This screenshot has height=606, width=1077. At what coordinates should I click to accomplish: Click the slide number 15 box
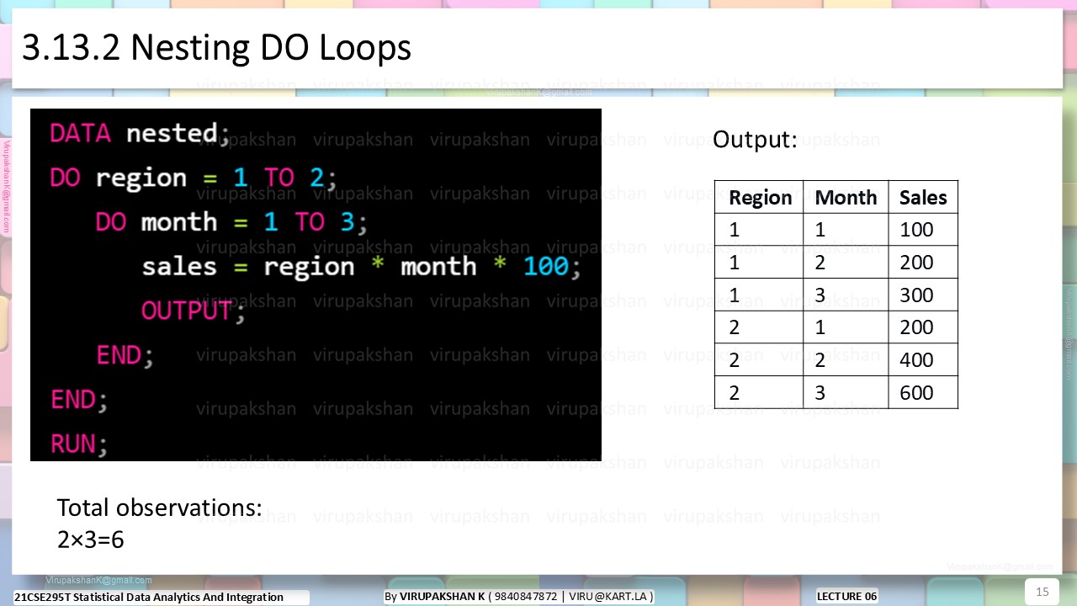[x=1042, y=592]
